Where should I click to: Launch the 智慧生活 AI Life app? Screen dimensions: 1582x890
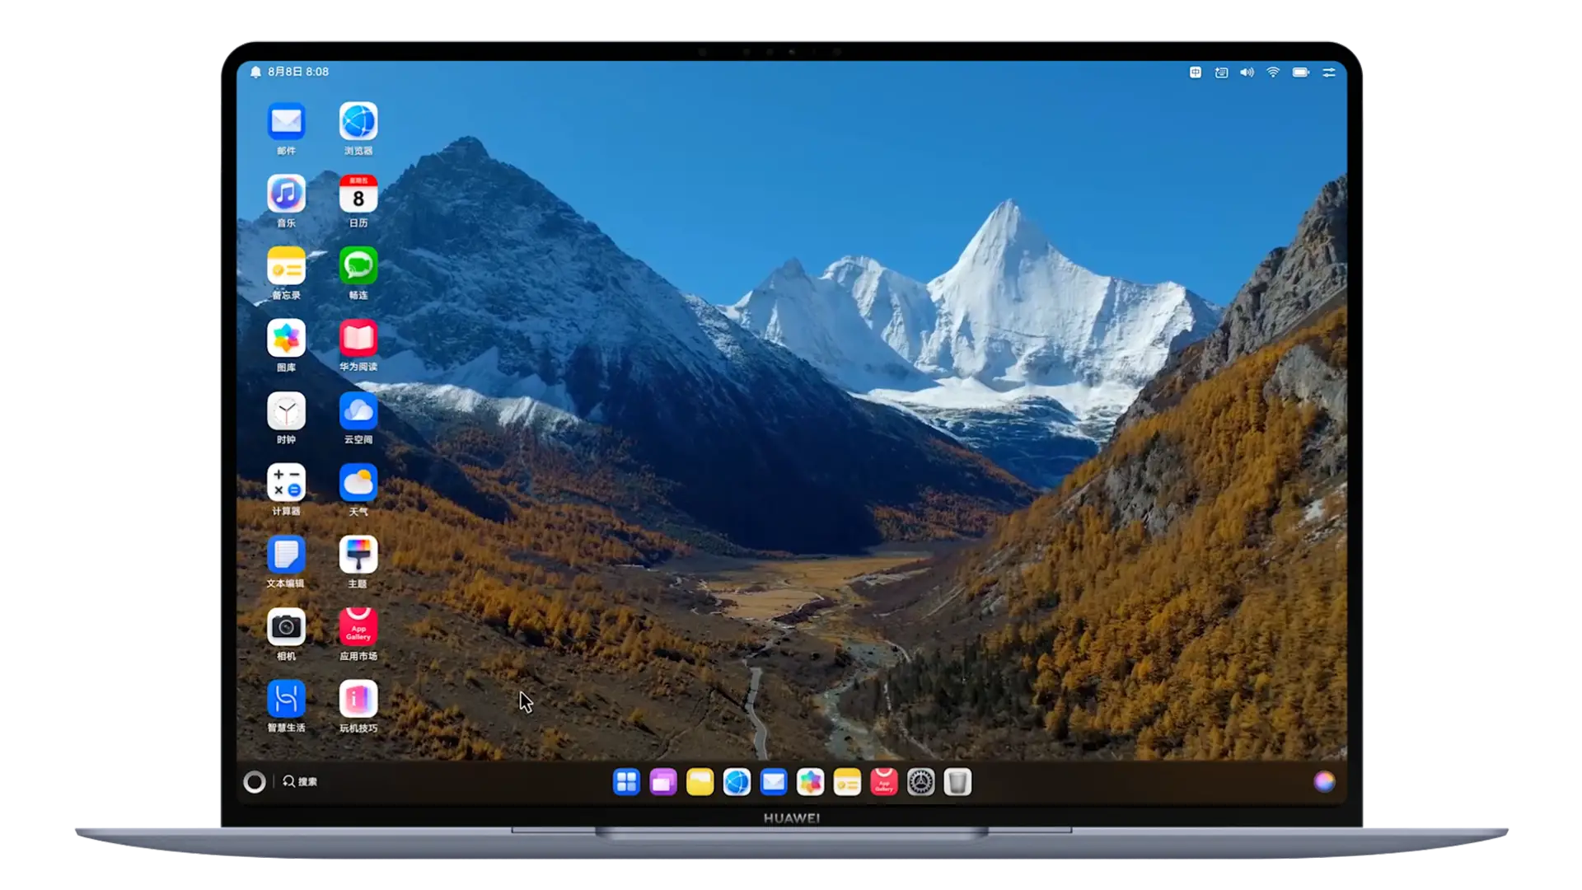click(286, 700)
